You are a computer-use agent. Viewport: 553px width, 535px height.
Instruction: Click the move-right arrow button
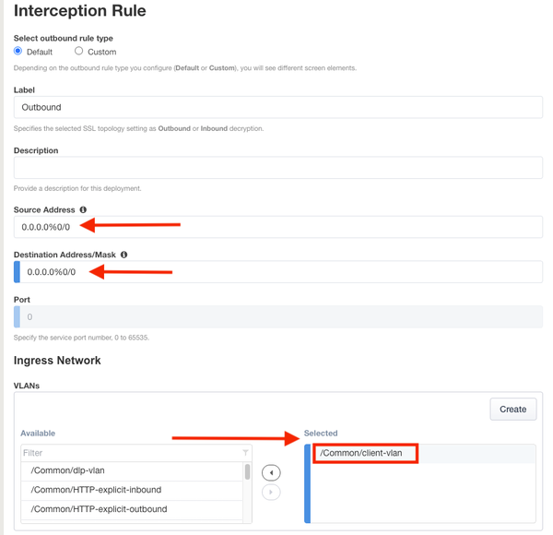point(271,493)
